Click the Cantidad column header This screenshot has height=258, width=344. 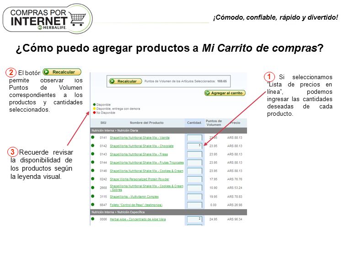click(x=194, y=123)
